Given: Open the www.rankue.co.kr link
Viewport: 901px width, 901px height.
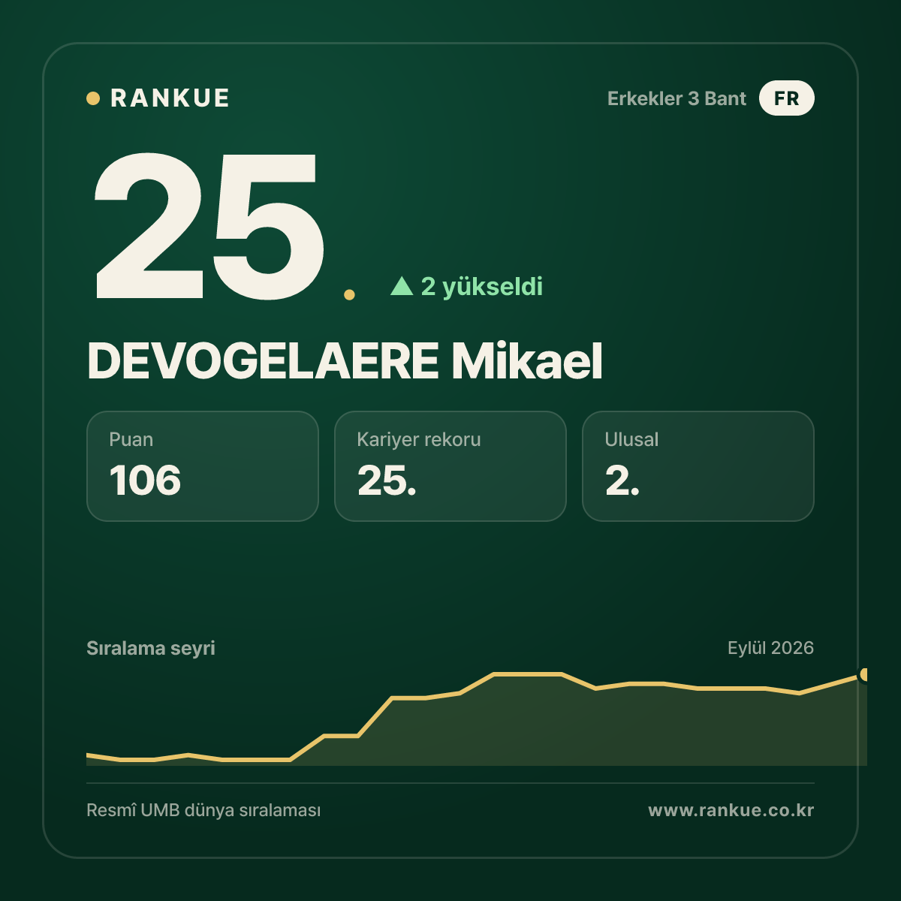Looking at the screenshot, I should tap(731, 811).
